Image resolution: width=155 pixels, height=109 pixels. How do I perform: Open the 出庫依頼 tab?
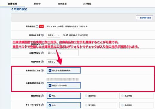point(13,4)
